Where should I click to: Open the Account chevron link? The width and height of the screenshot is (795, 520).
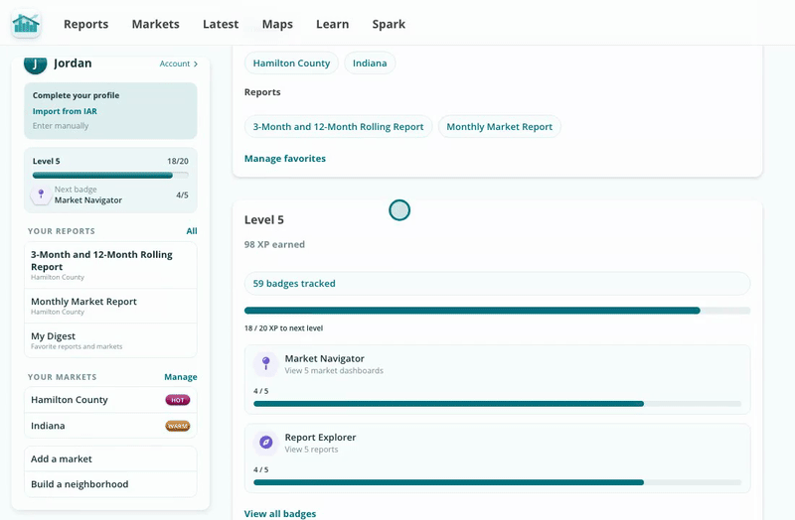tap(179, 64)
